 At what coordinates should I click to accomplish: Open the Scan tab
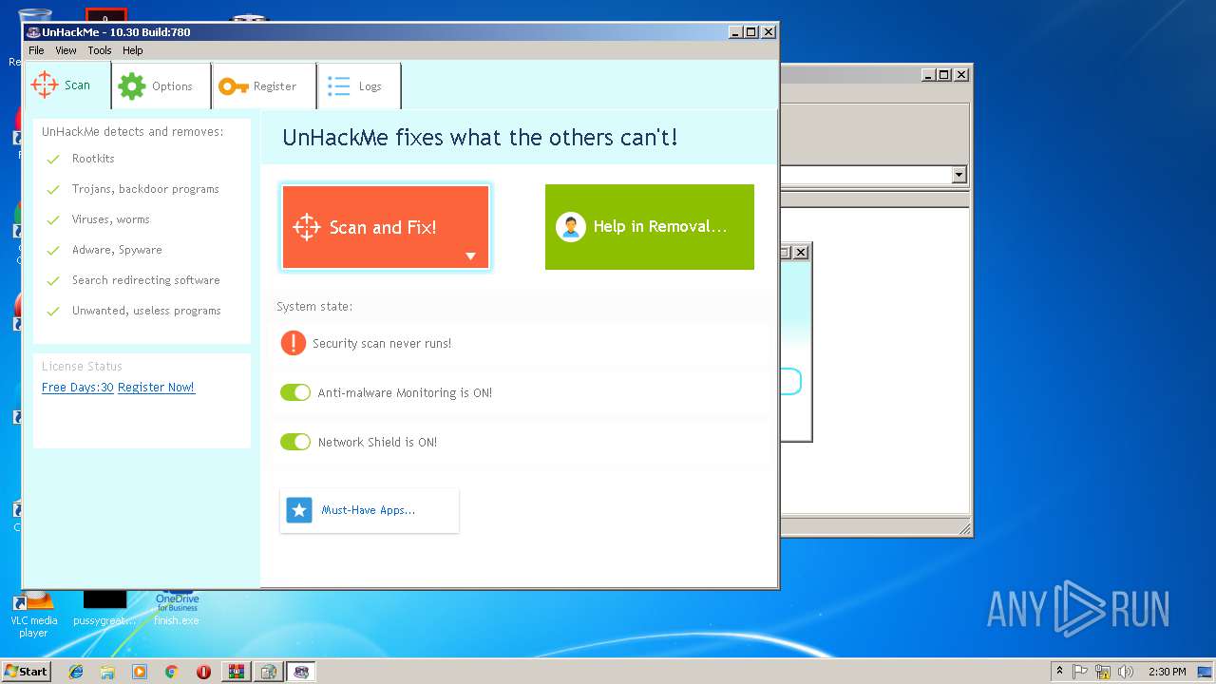(67, 85)
